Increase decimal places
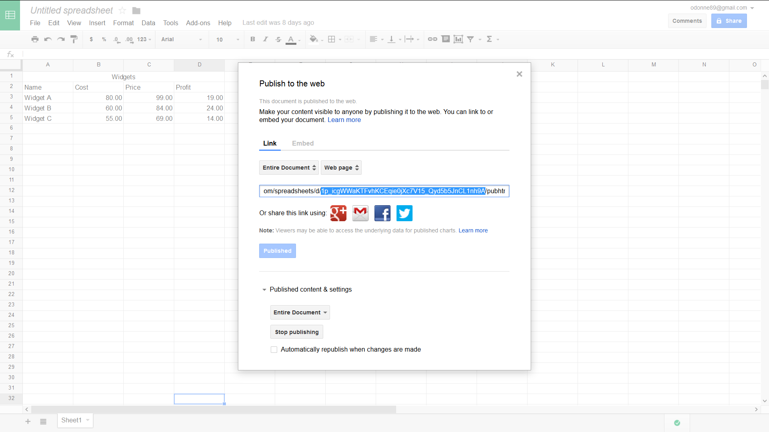The height and width of the screenshot is (432, 769). click(x=129, y=40)
